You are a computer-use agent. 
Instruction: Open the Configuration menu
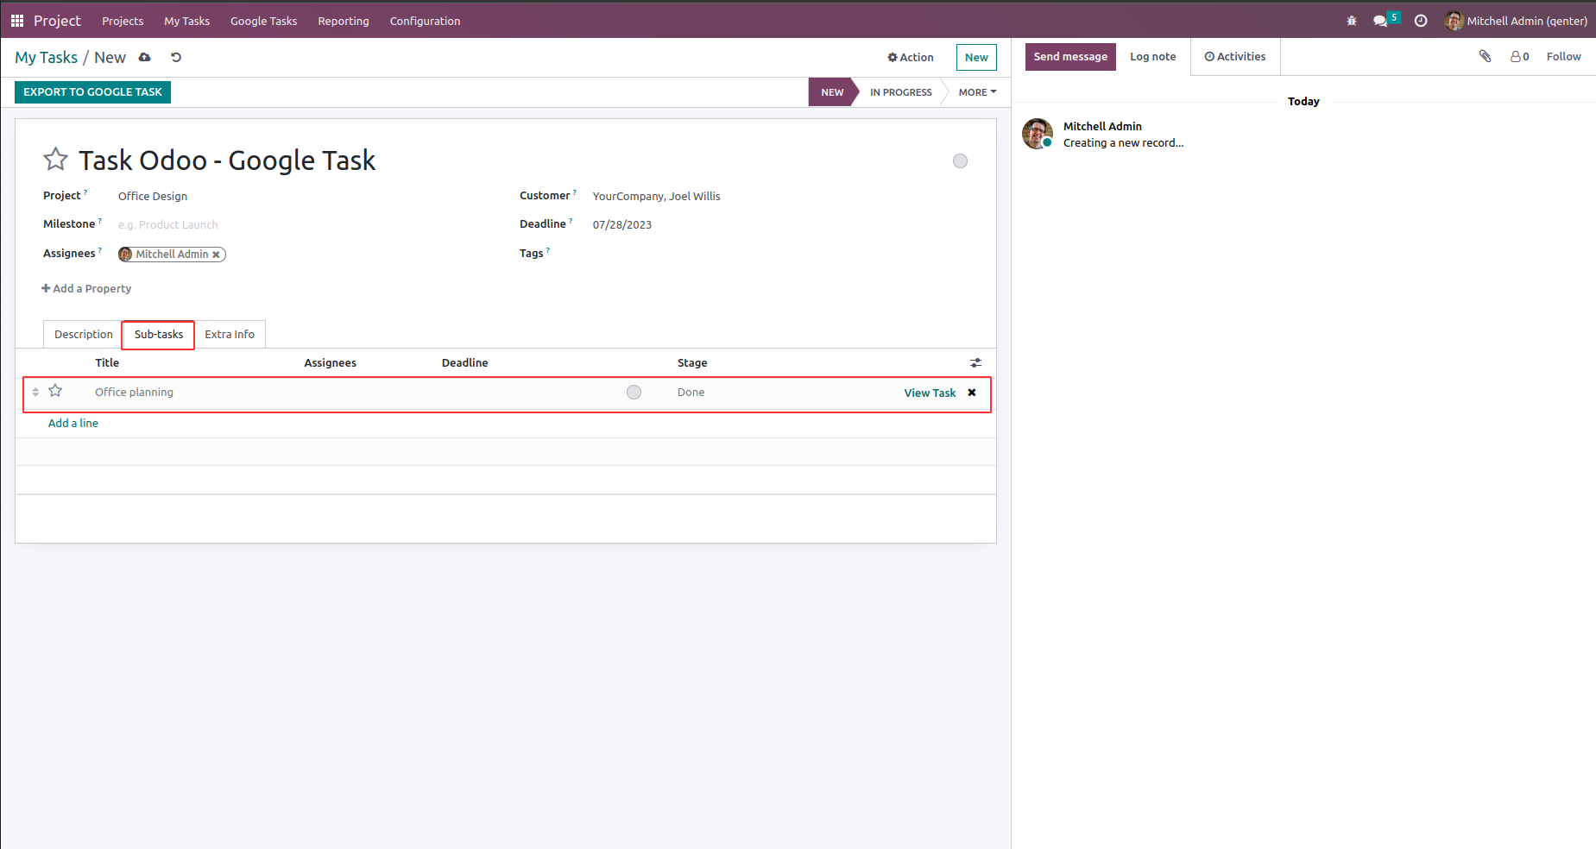425,21
